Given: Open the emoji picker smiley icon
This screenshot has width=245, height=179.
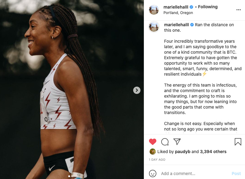Looking at the screenshot, I should [152, 174].
